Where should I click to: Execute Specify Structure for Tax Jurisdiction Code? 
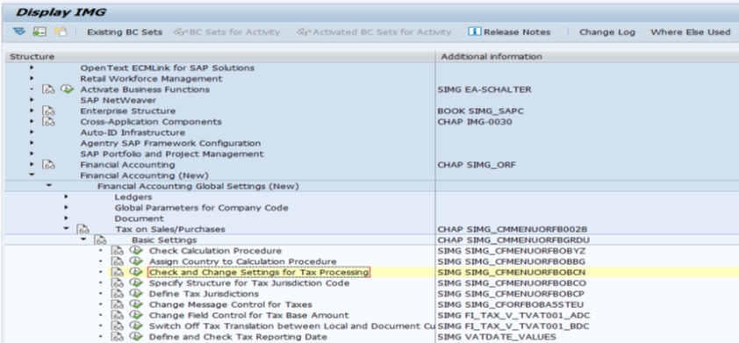(136, 282)
